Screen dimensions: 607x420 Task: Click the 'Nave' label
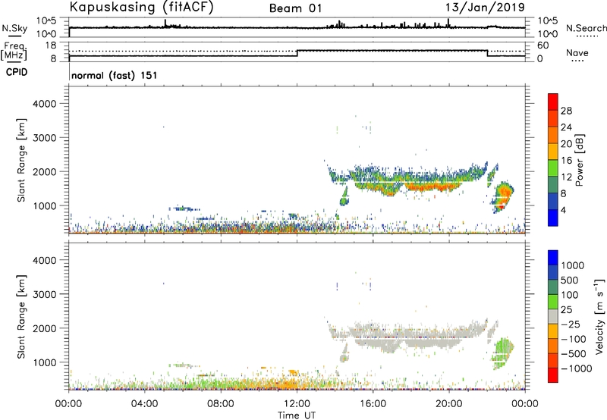point(577,52)
